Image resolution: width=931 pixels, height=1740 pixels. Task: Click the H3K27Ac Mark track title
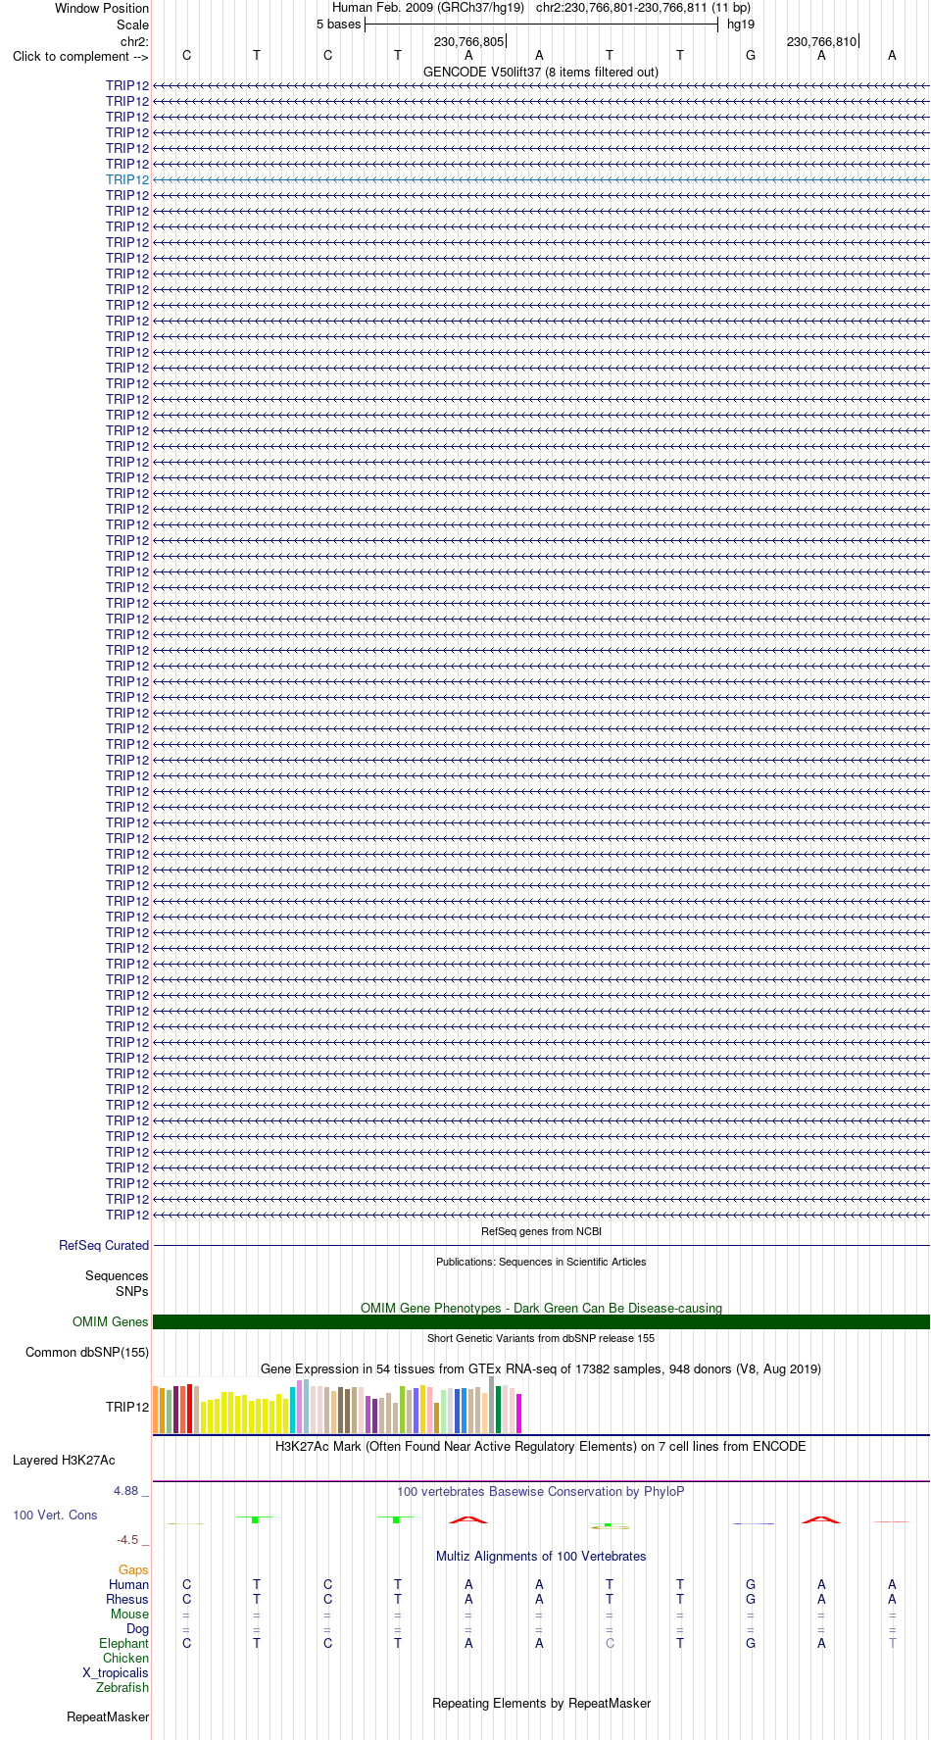click(x=541, y=1446)
